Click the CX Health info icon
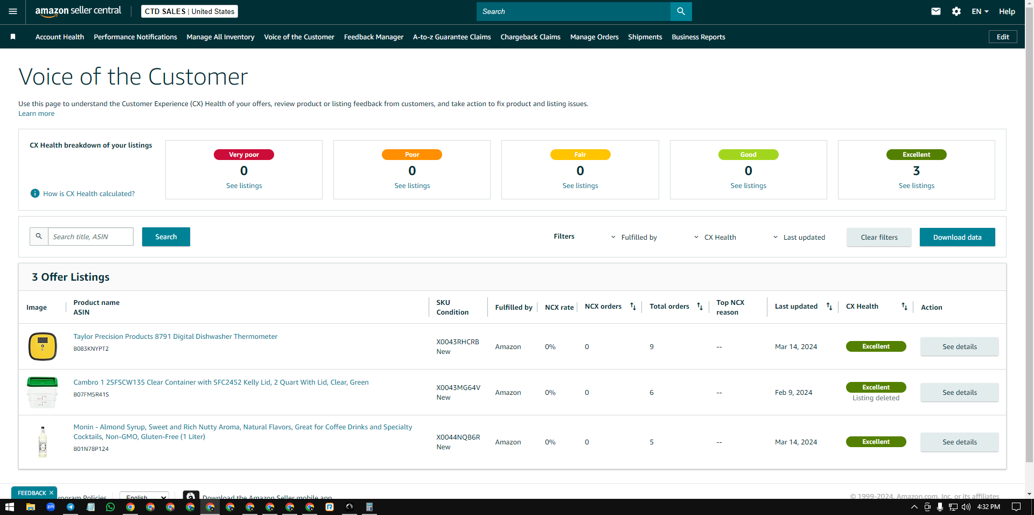Viewport: 1034px width, 515px height. 35,193
